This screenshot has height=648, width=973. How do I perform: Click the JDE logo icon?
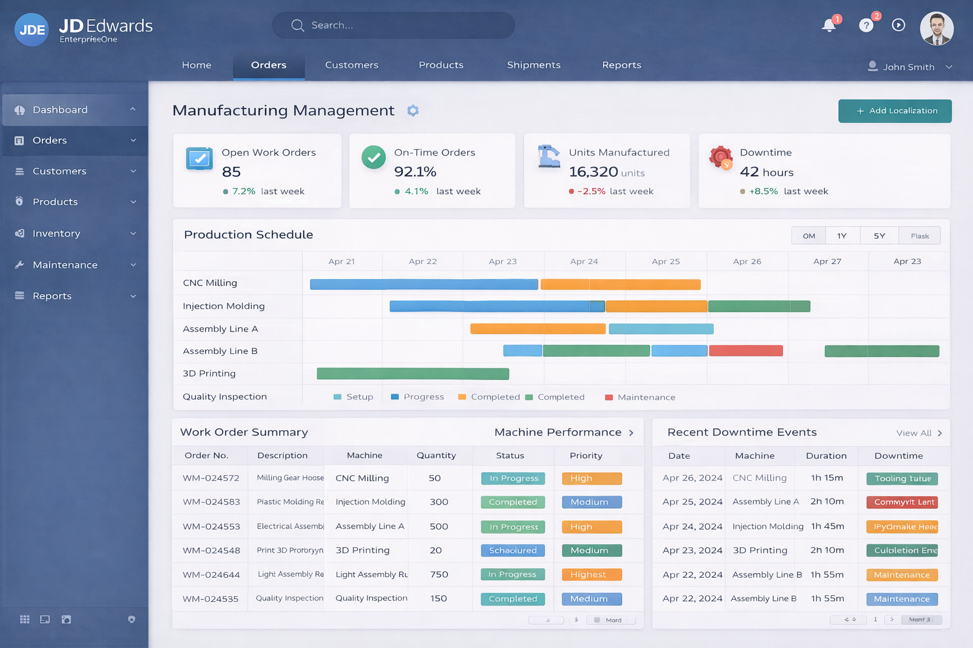click(32, 30)
